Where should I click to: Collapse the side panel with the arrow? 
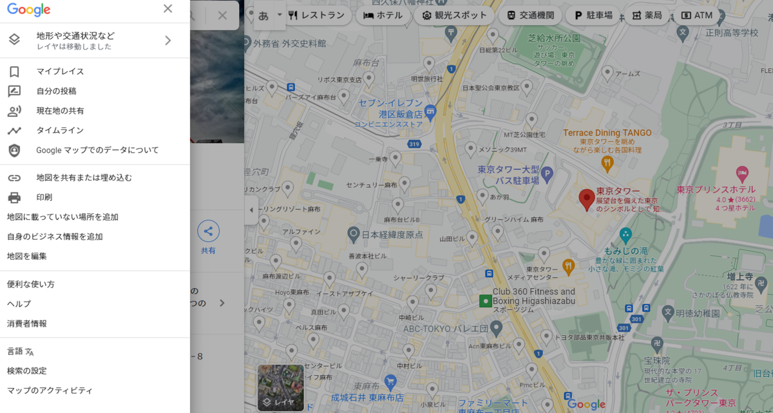251,208
